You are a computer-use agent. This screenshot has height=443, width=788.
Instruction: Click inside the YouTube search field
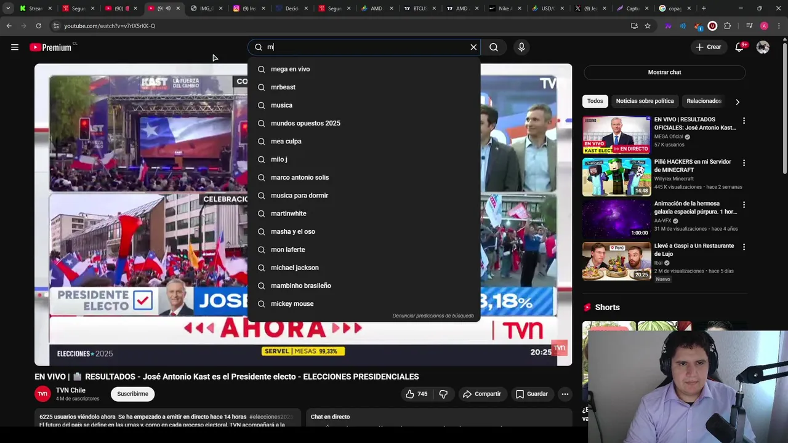coord(364,47)
